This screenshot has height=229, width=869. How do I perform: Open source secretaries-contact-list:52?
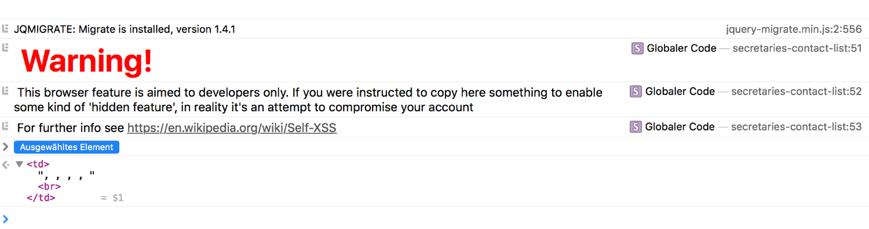pos(797,92)
